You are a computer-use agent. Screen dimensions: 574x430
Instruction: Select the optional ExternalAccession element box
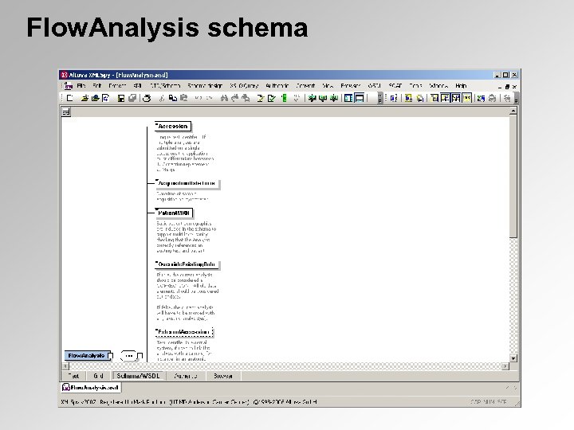(x=184, y=332)
